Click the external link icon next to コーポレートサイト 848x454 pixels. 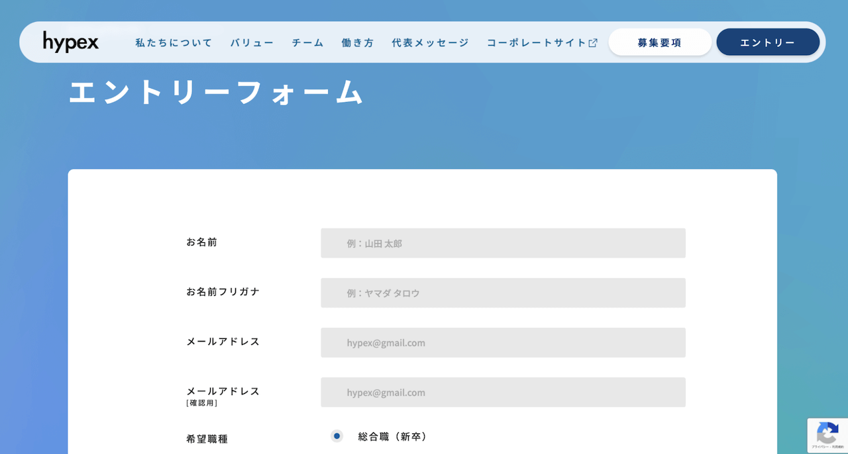592,41
